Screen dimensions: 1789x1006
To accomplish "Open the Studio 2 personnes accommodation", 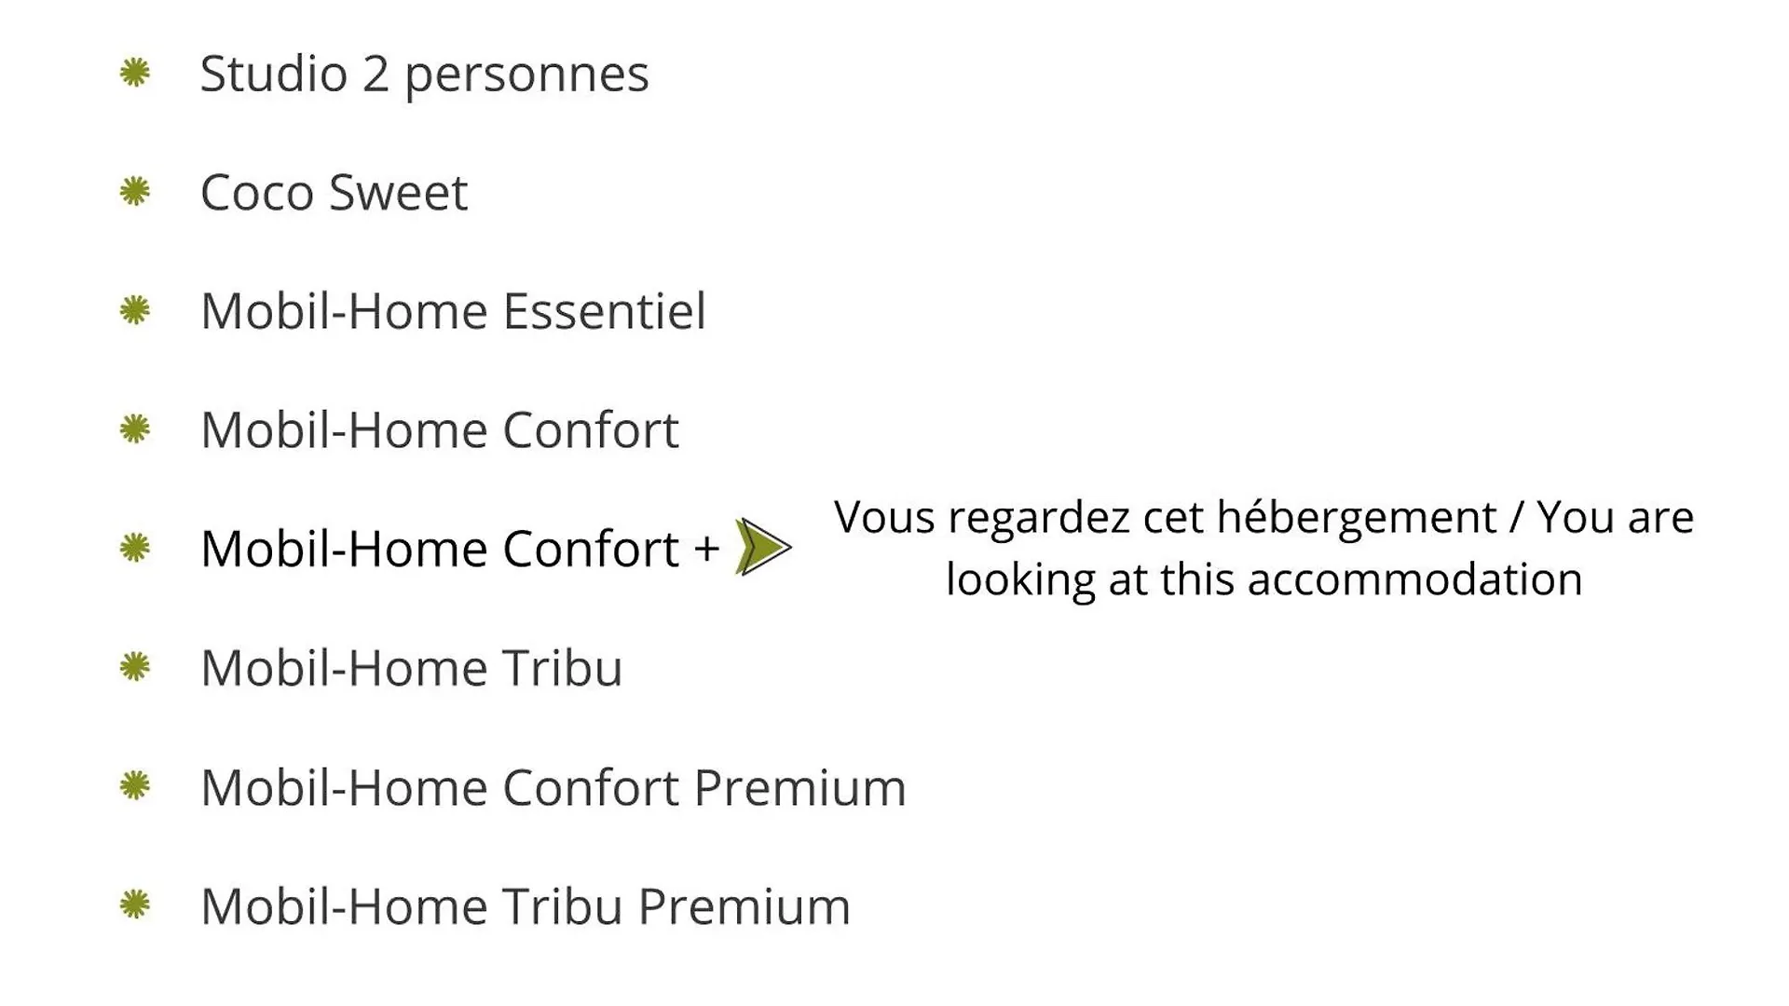I will point(424,75).
